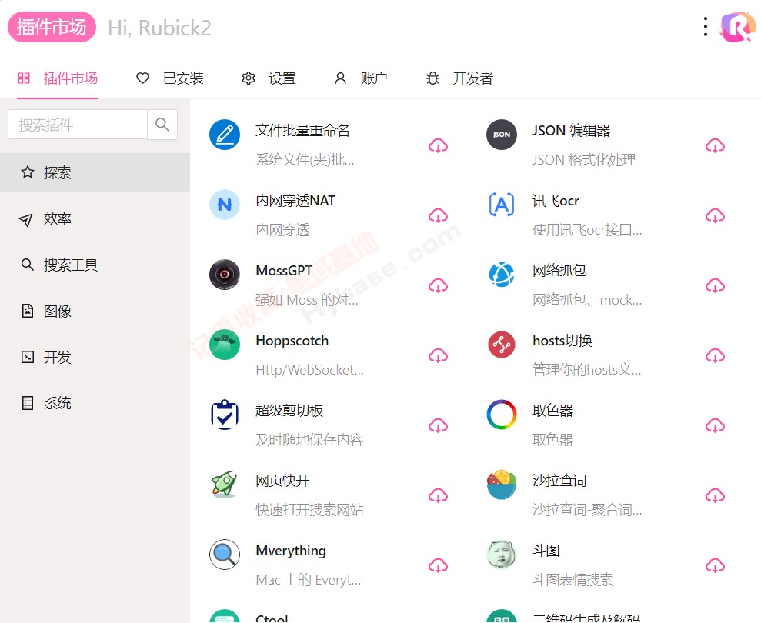This screenshot has width=761, height=623.
Task: Download the Hoppscotch plugin
Action: coord(438,355)
